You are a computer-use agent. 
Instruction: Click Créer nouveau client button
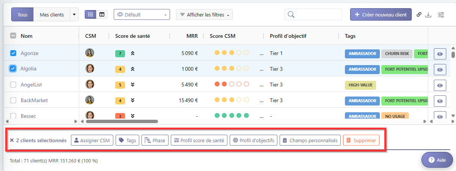click(381, 15)
